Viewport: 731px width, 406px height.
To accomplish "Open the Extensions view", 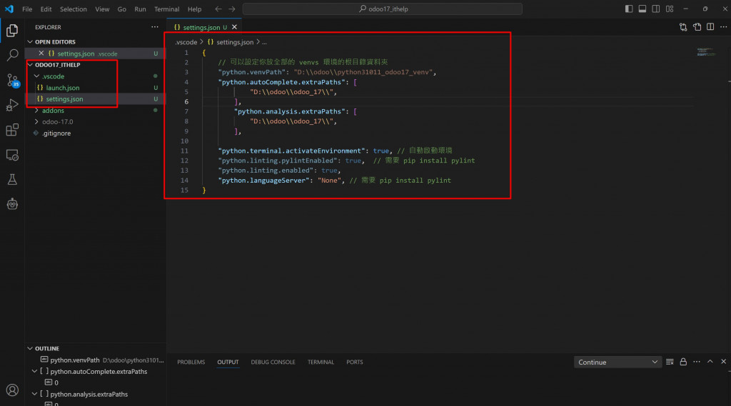I will point(12,130).
